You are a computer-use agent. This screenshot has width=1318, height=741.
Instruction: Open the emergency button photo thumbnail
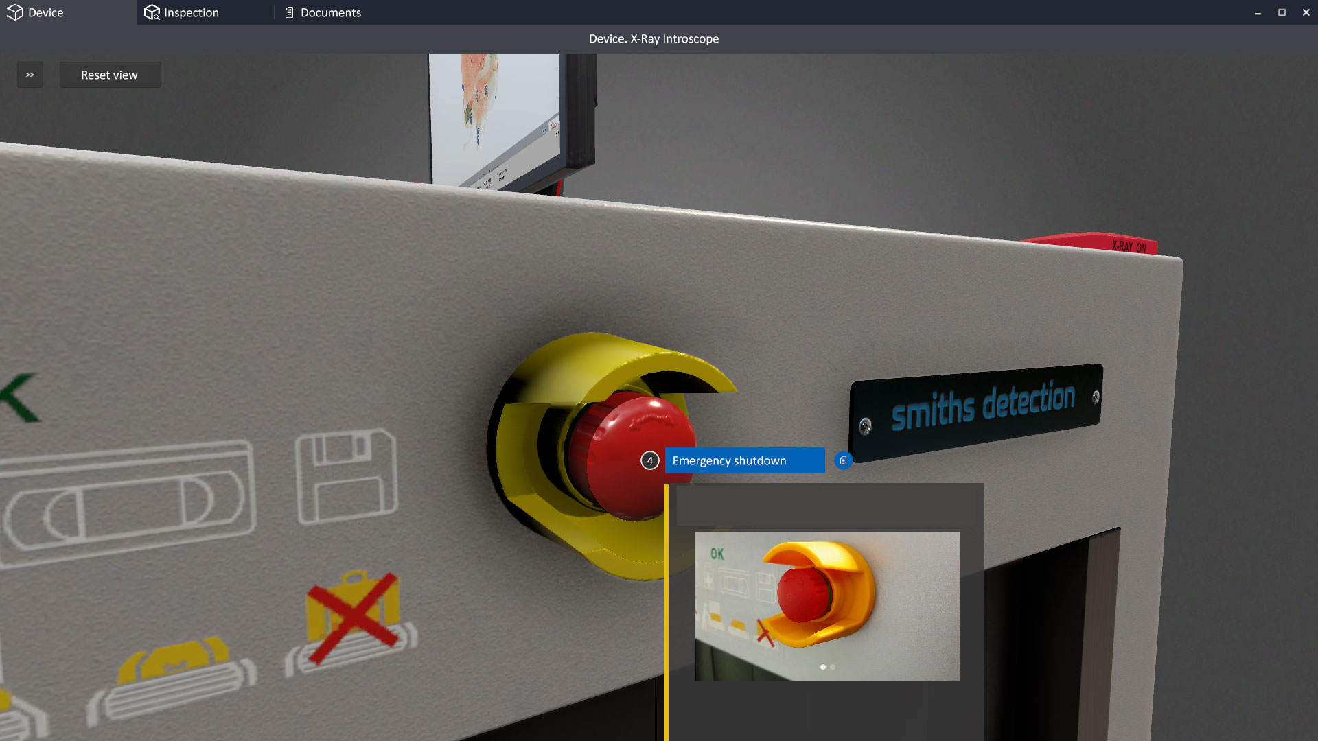[827, 604]
